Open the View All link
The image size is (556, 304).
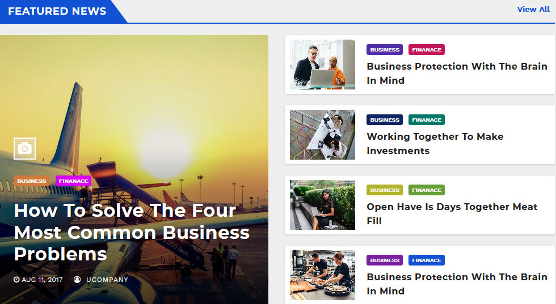pos(533,10)
